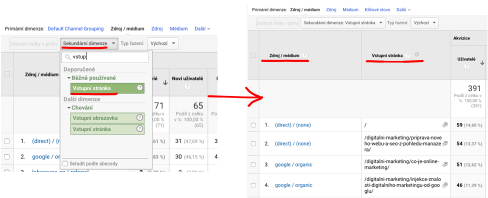Click Zobrazit řádky v grafu button in left panel
This screenshot has height=198, width=488.
tap(33, 43)
